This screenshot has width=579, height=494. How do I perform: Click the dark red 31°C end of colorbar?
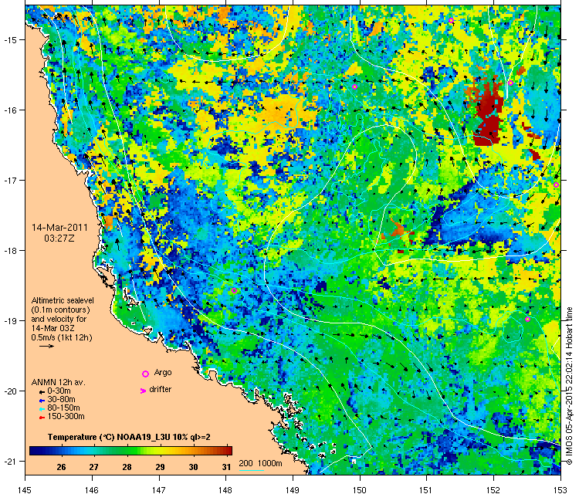(228, 451)
